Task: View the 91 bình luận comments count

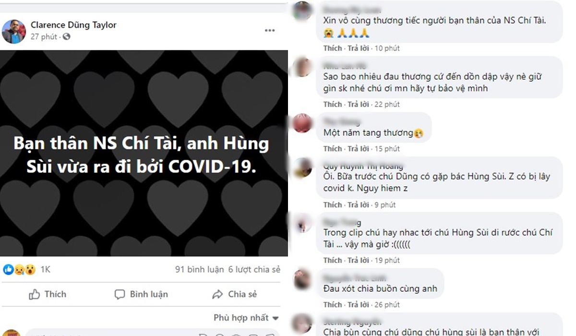Action: pos(199,270)
